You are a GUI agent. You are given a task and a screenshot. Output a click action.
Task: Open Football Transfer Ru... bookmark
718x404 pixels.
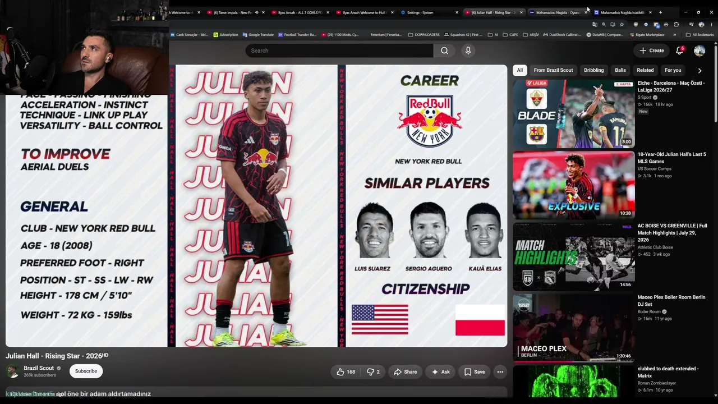pyautogui.click(x=297, y=35)
